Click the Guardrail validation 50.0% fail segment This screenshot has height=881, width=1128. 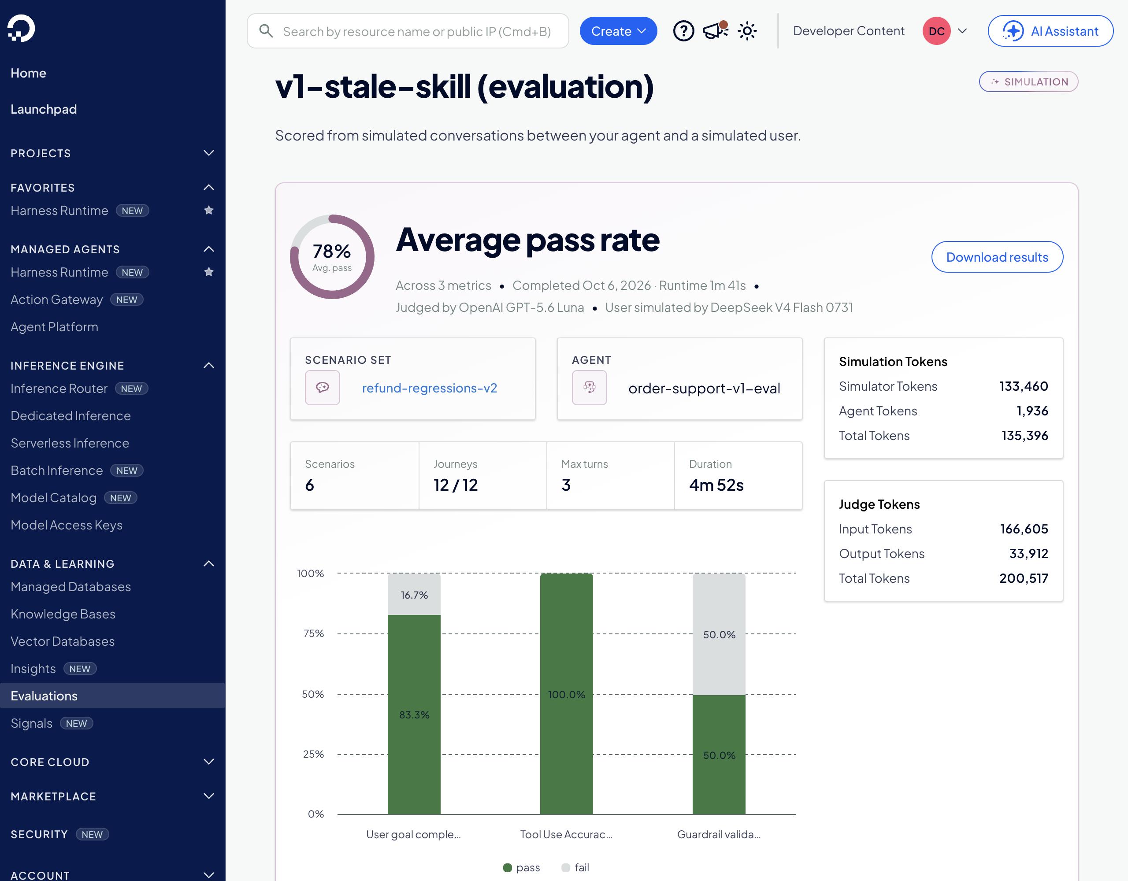pyautogui.click(x=719, y=634)
